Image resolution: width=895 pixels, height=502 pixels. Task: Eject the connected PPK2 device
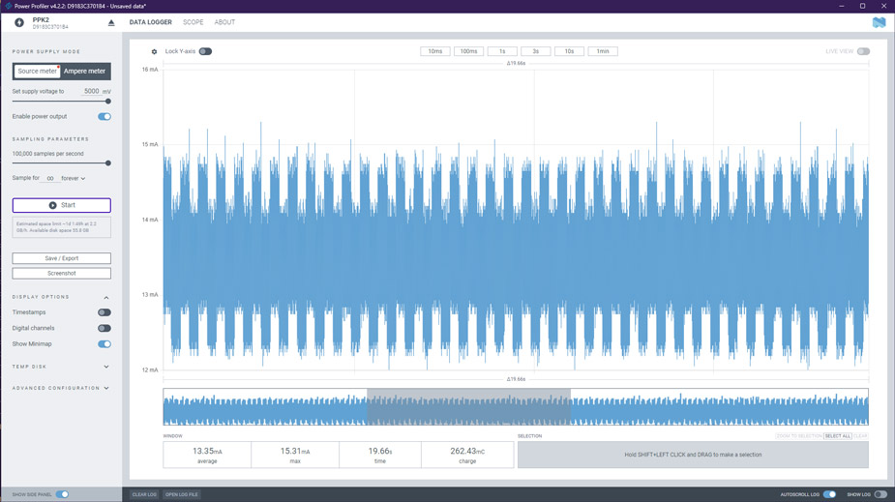[x=111, y=22]
